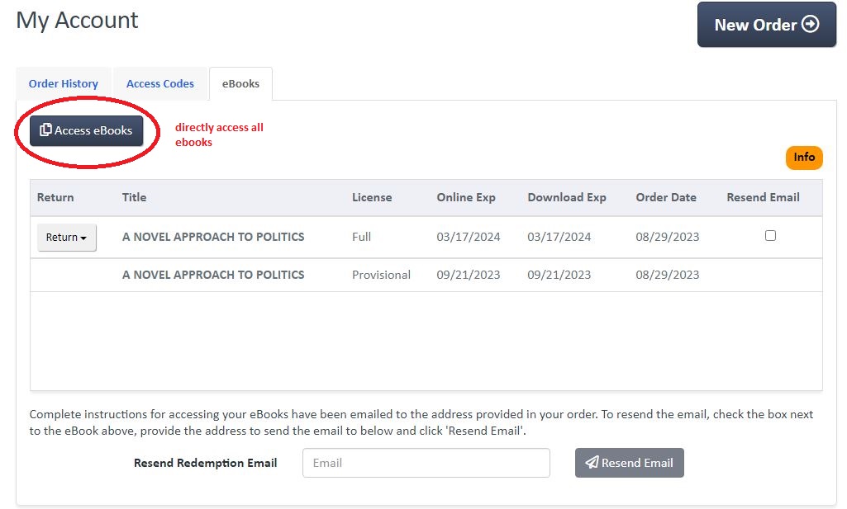Image resolution: width=847 pixels, height=509 pixels.
Task: Click the Online Exp column header
Action: (466, 197)
